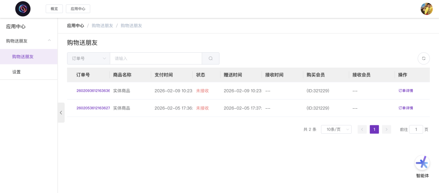Click the app logo in top-left
Image resolution: width=439 pixels, height=193 pixels.
[x=23, y=9]
